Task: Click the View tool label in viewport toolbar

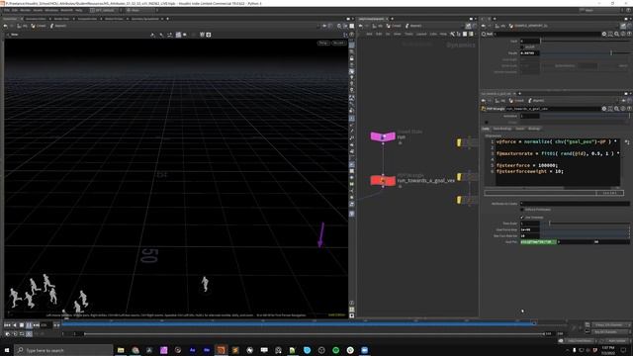Action: pyautogui.click(x=15, y=35)
